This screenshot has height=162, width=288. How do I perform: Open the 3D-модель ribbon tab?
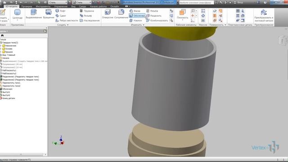point(11,6)
